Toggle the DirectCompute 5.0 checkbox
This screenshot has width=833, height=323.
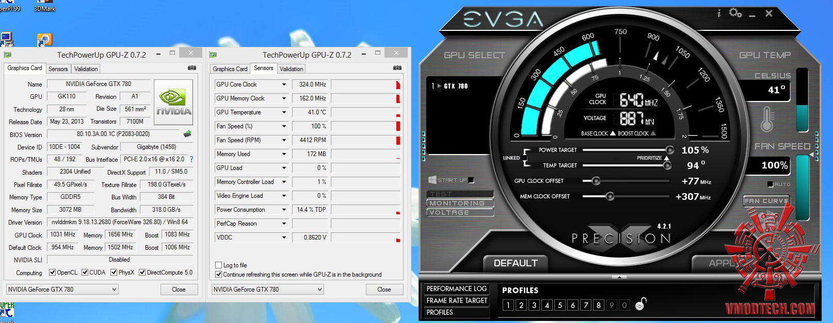pos(142,273)
